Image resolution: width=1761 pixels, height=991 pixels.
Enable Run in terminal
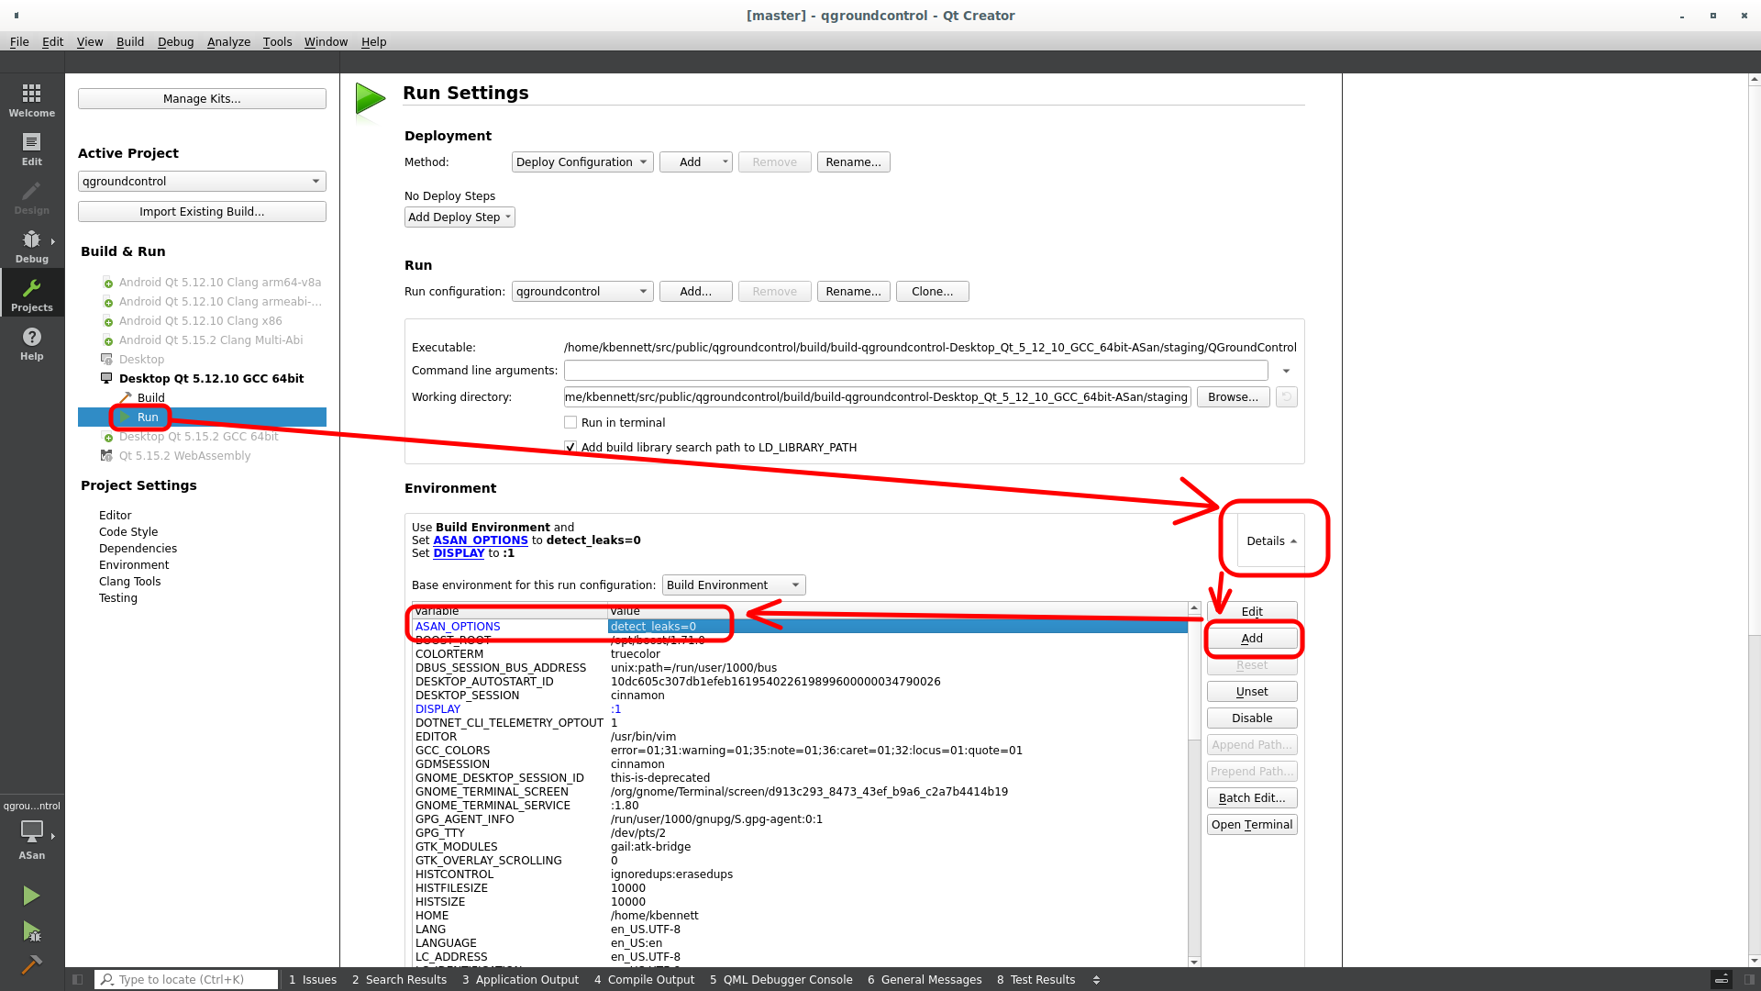click(570, 422)
